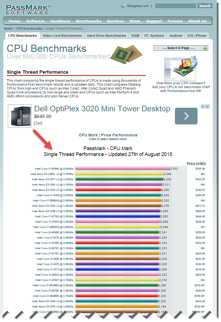
Task: Open the Select A Page dropdown
Action: [181, 48]
